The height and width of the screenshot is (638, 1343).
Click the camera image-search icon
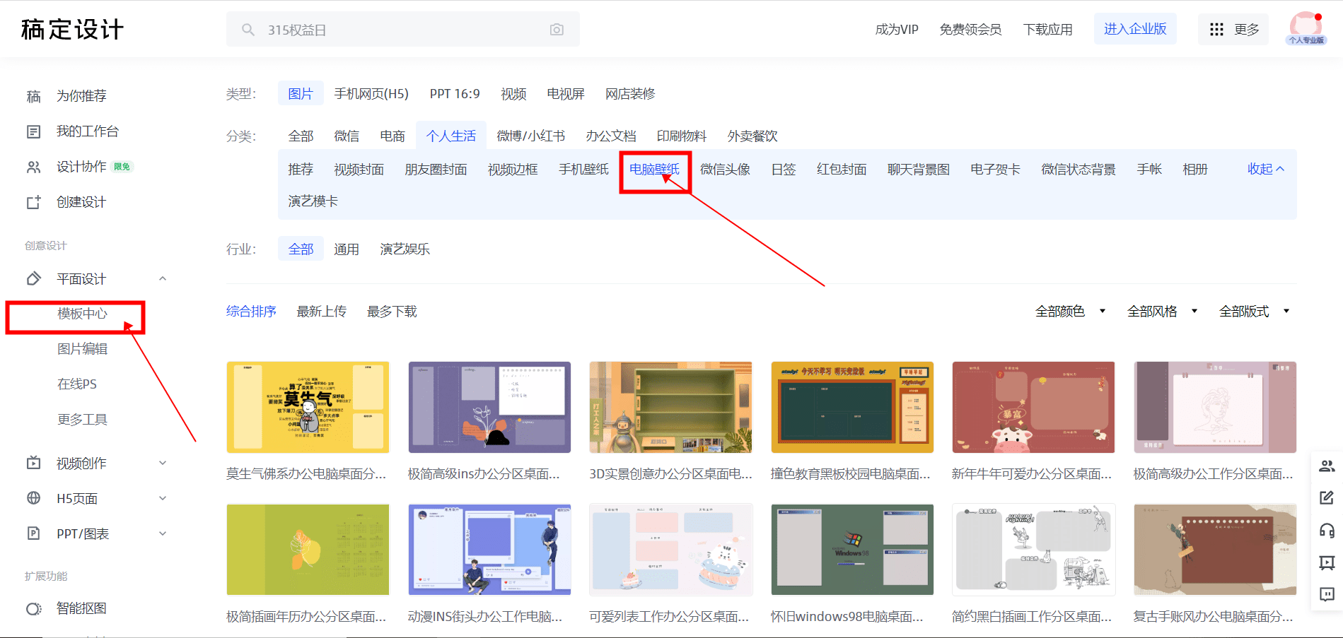(557, 30)
